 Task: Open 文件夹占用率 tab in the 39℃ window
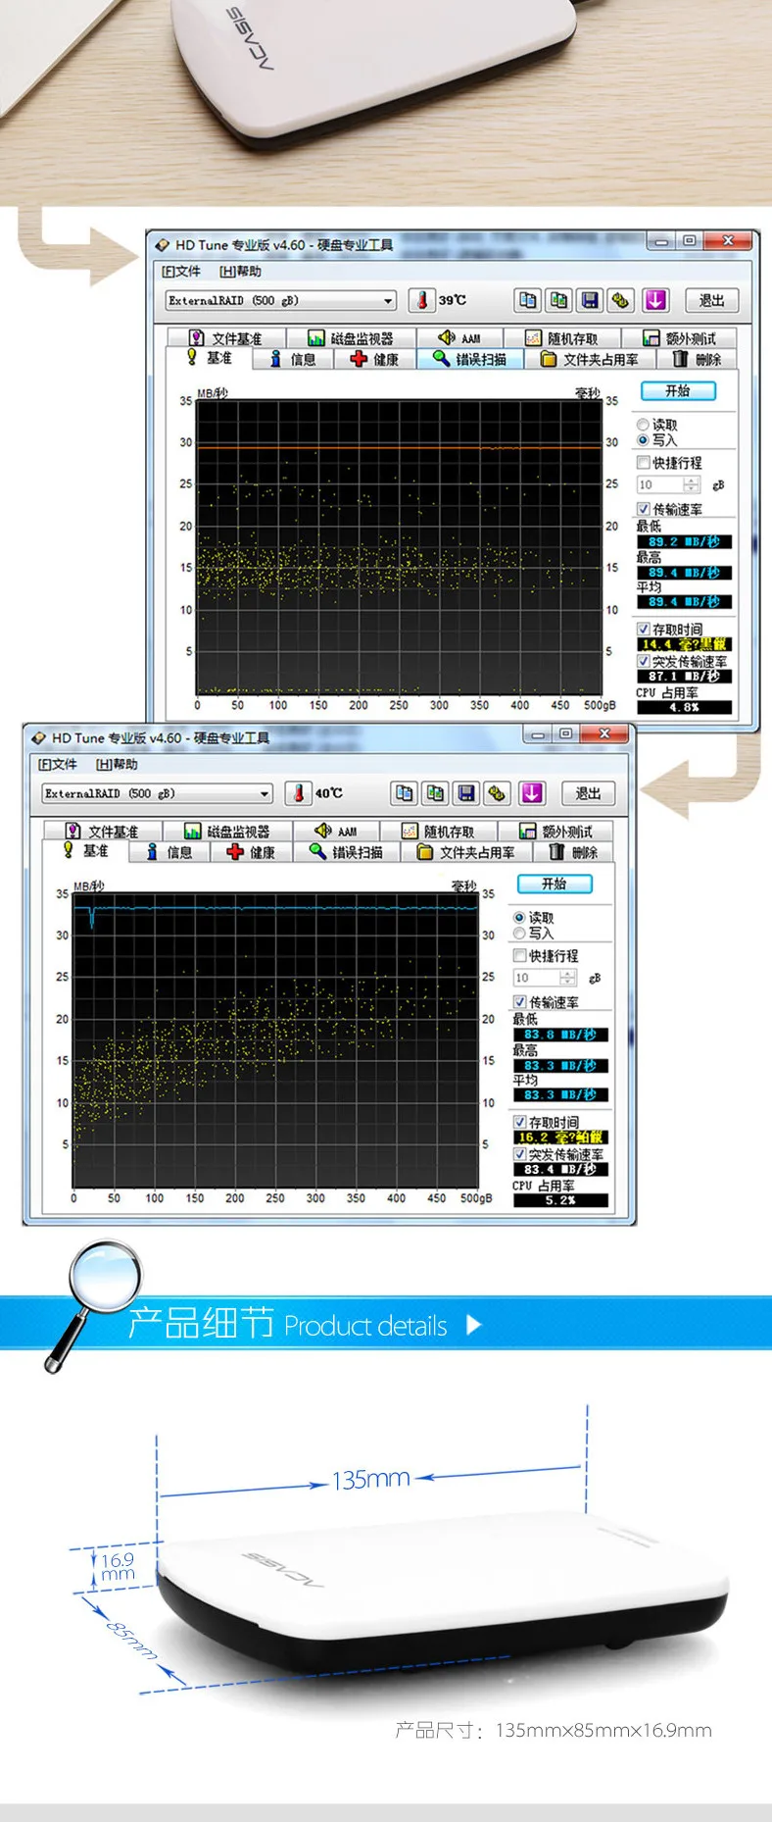[591, 360]
